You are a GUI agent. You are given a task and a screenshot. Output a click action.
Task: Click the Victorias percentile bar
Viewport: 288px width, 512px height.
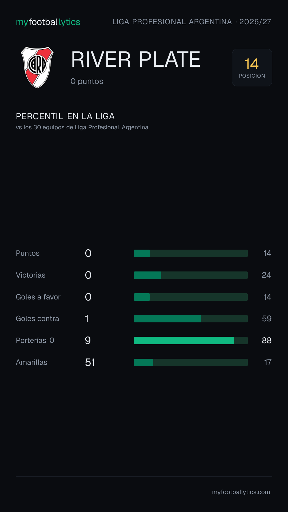point(191,275)
